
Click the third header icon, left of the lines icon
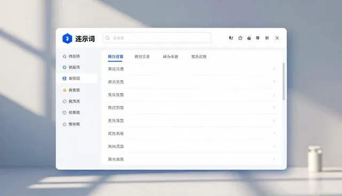(249, 38)
